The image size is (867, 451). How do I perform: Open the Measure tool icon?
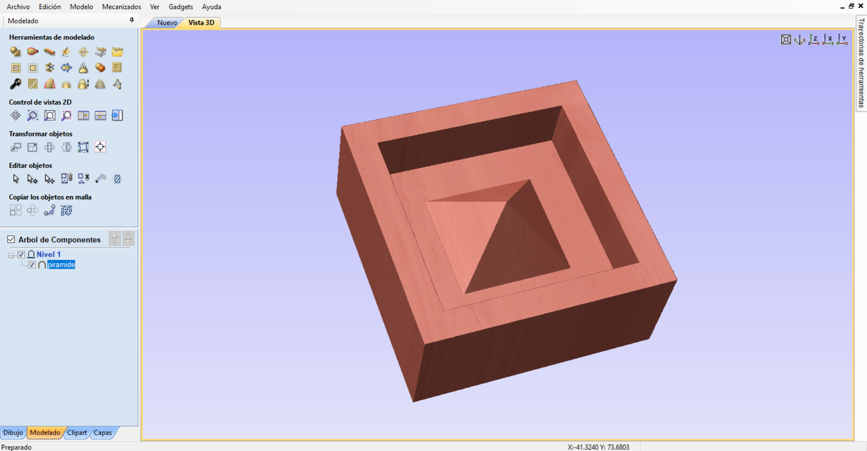pyautogui.click(x=100, y=179)
